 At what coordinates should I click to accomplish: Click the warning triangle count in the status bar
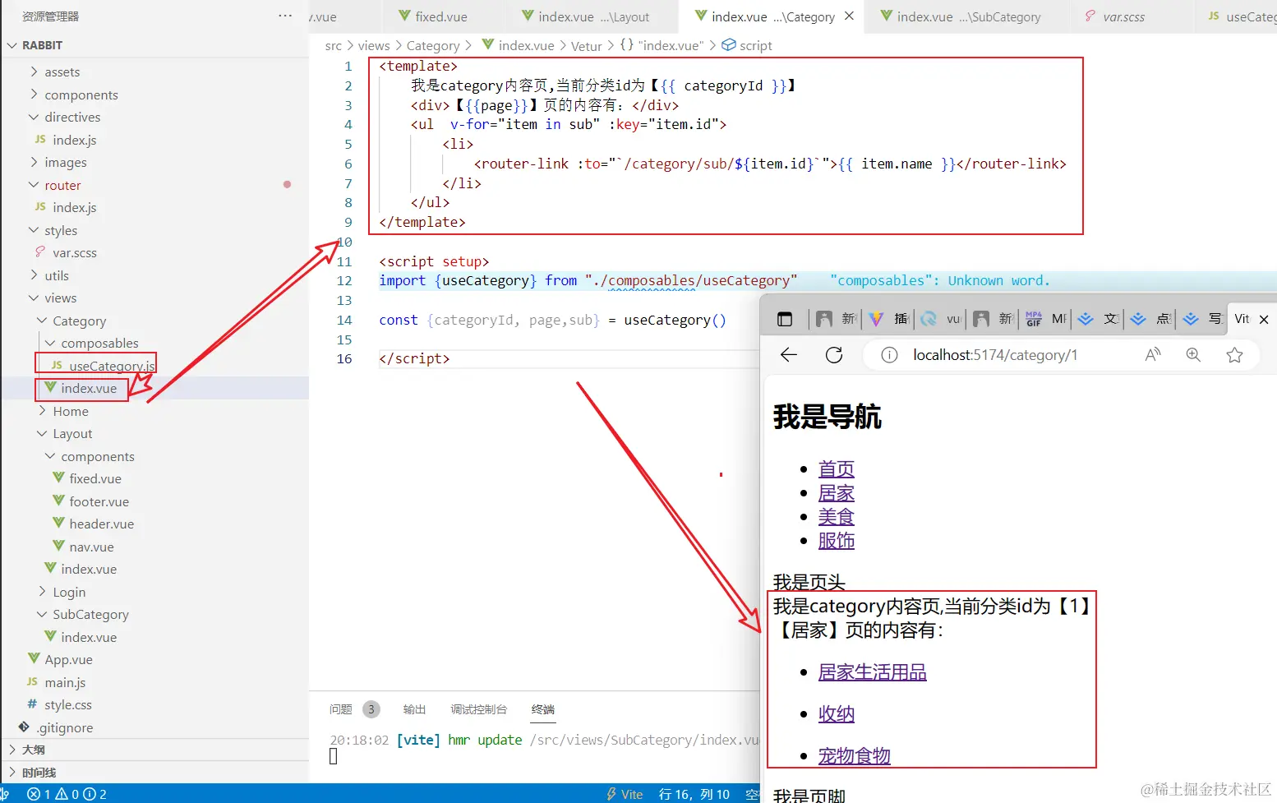point(67,794)
